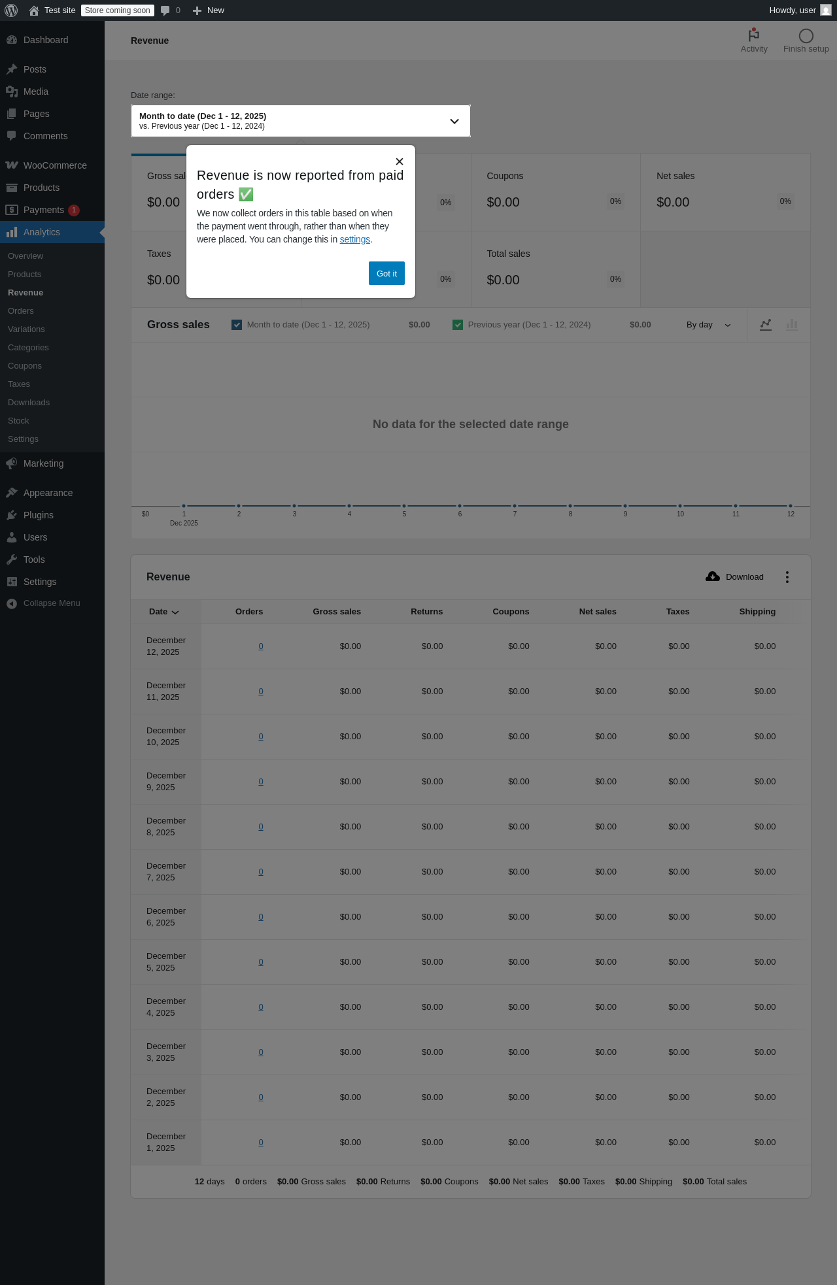Click the Collapse Menu arrow icon

coord(12,603)
